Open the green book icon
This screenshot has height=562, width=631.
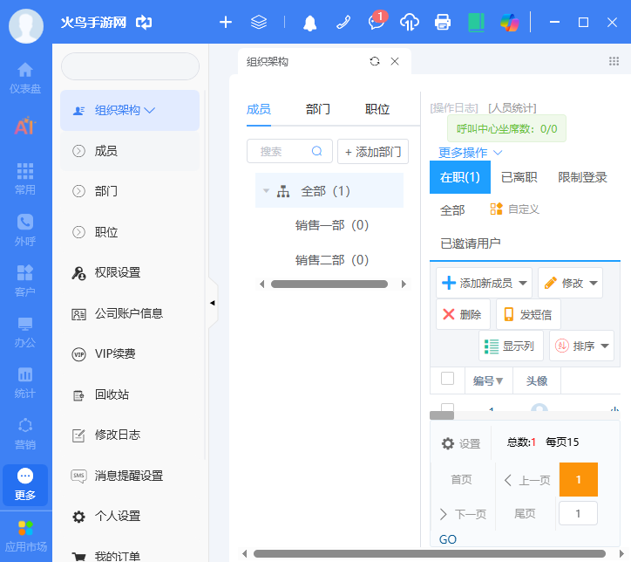click(x=476, y=22)
